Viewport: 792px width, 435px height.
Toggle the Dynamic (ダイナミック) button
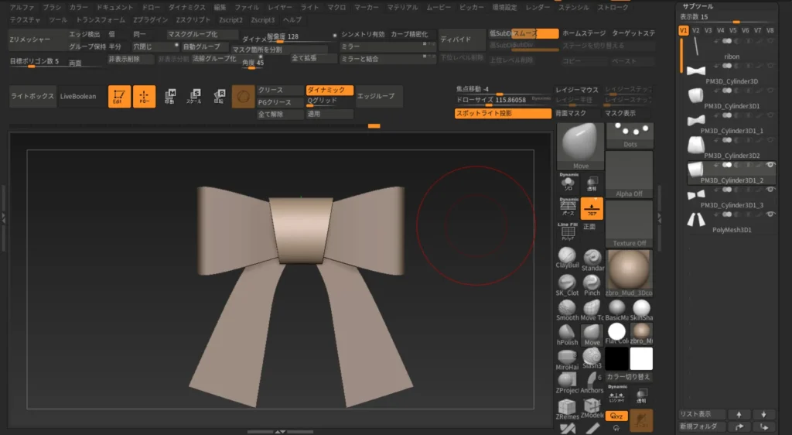click(x=329, y=90)
